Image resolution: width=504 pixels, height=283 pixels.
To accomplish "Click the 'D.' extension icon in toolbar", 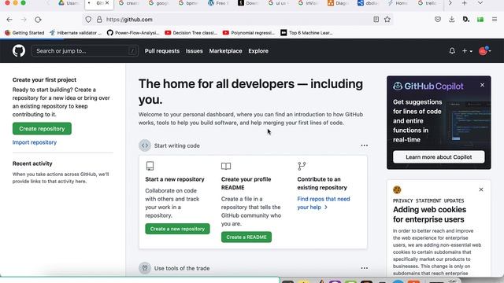I will [x=466, y=20].
